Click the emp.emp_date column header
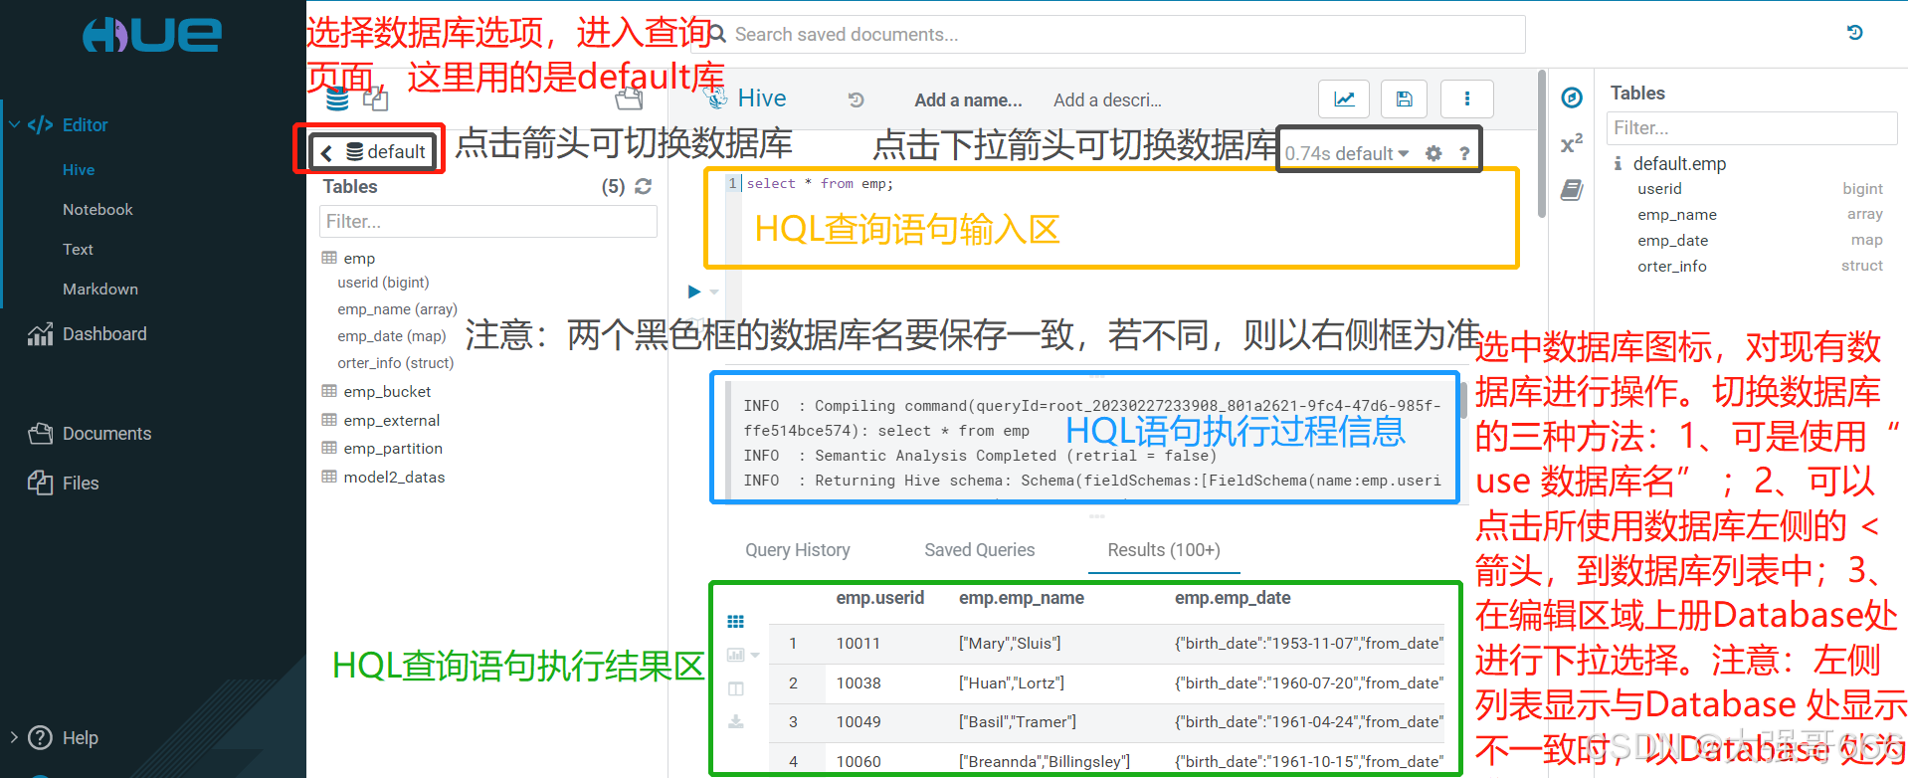This screenshot has height=778, width=1908. pos(1233,598)
